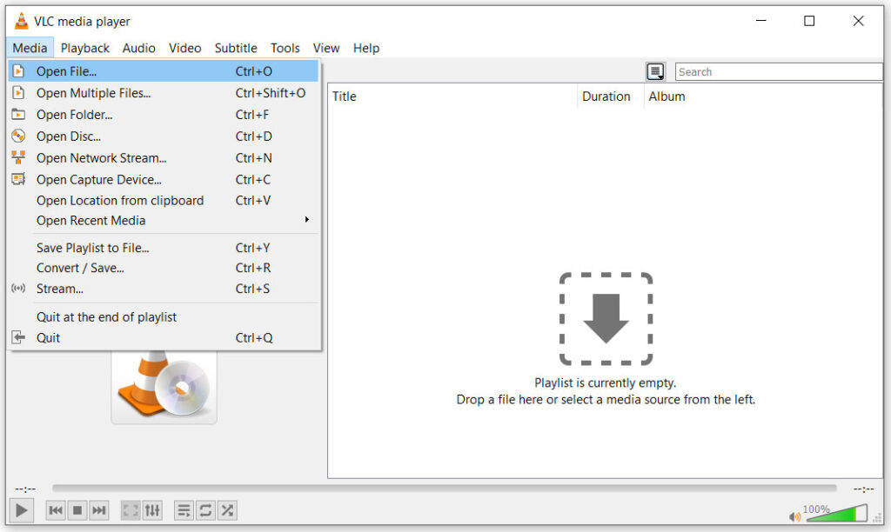Choose Open Network Stream... entry

point(164,158)
